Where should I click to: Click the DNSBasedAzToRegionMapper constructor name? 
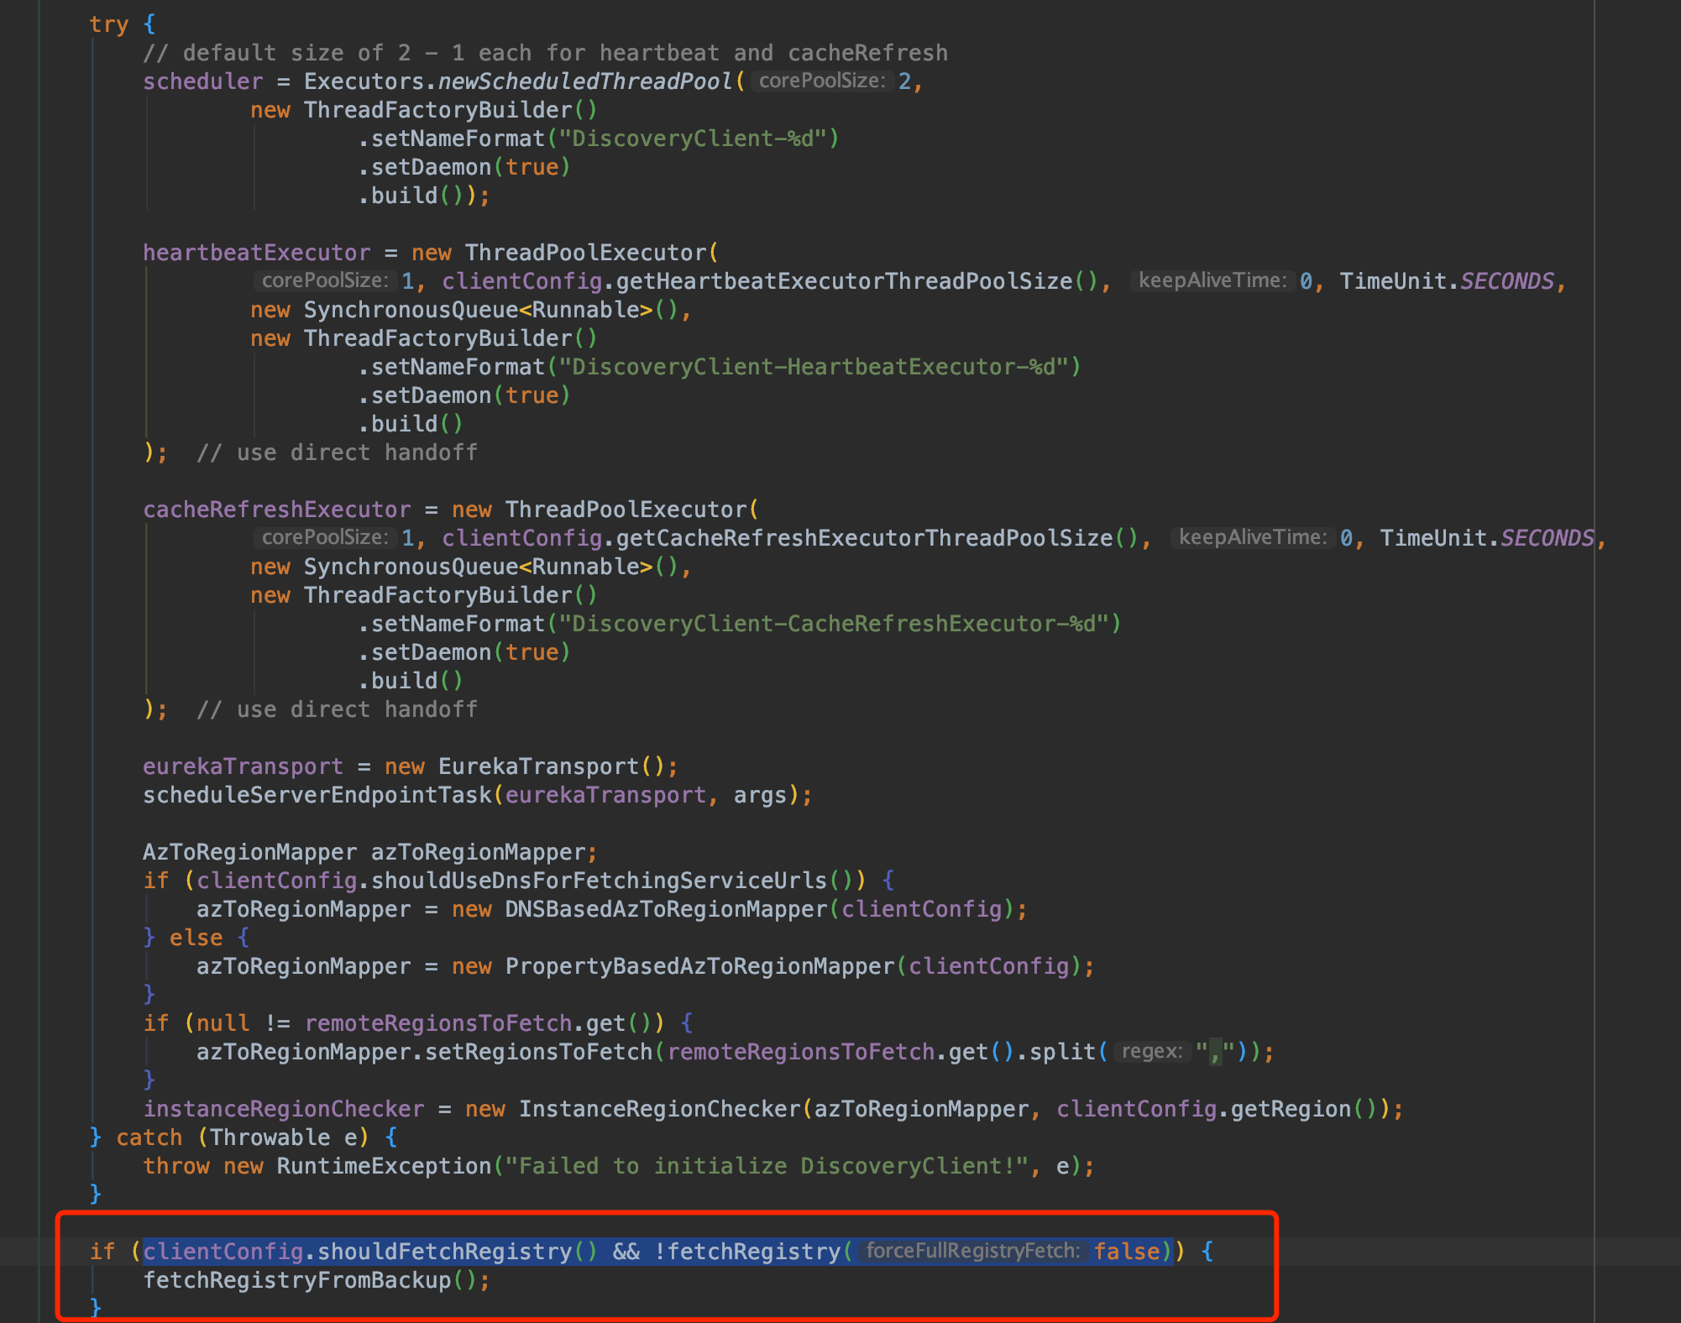tap(666, 909)
